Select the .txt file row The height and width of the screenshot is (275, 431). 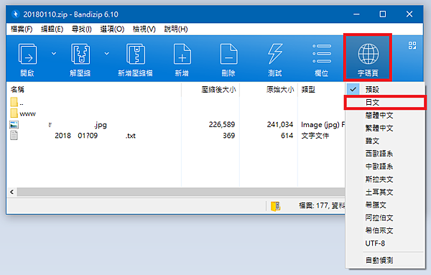[176, 136]
